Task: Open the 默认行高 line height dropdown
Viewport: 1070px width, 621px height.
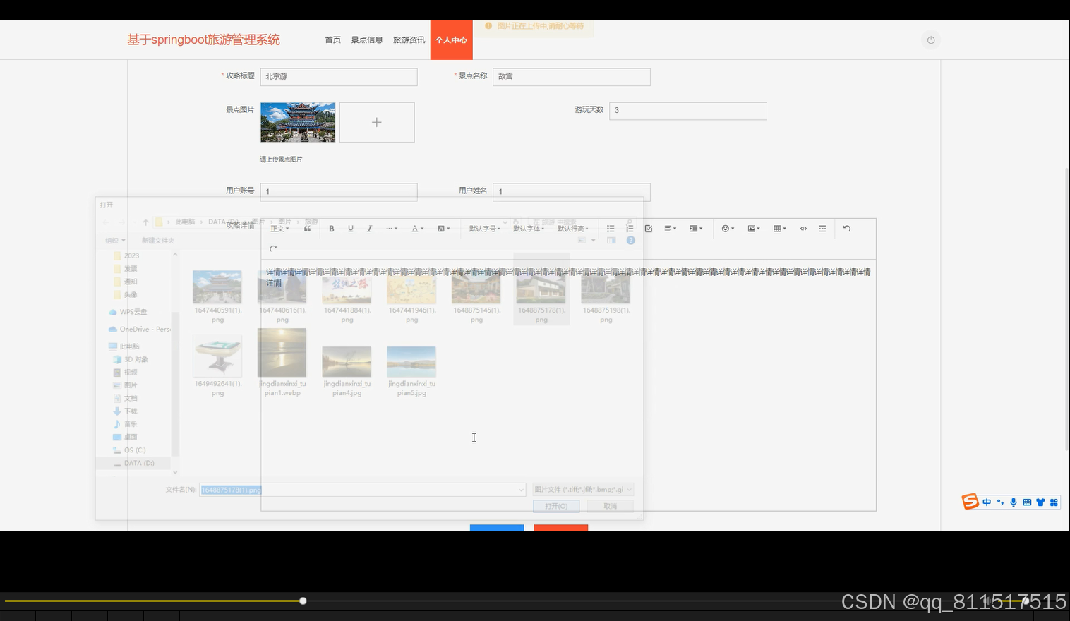Action: [x=572, y=229]
